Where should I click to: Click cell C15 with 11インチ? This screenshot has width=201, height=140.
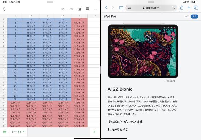47,66
